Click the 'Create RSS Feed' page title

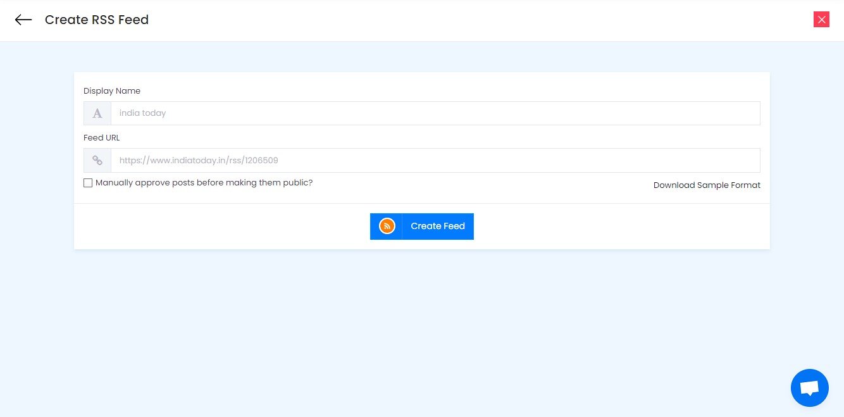pos(96,20)
